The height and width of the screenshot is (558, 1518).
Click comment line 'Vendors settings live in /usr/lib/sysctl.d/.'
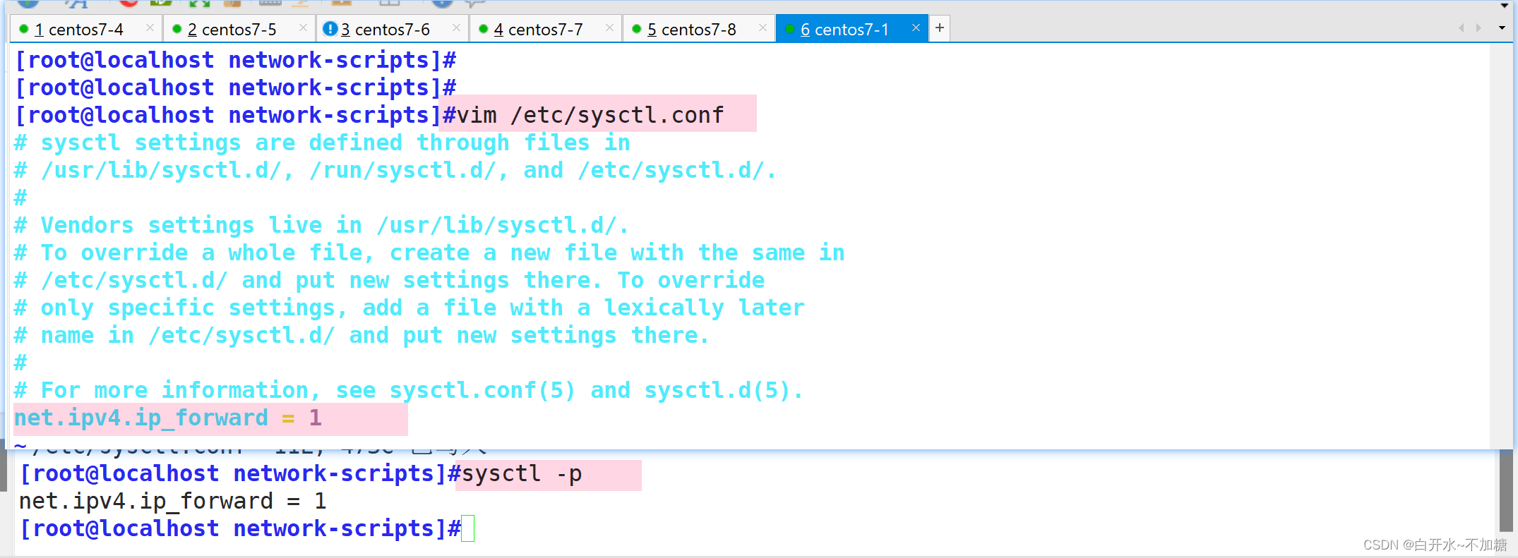click(x=321, y=225)
